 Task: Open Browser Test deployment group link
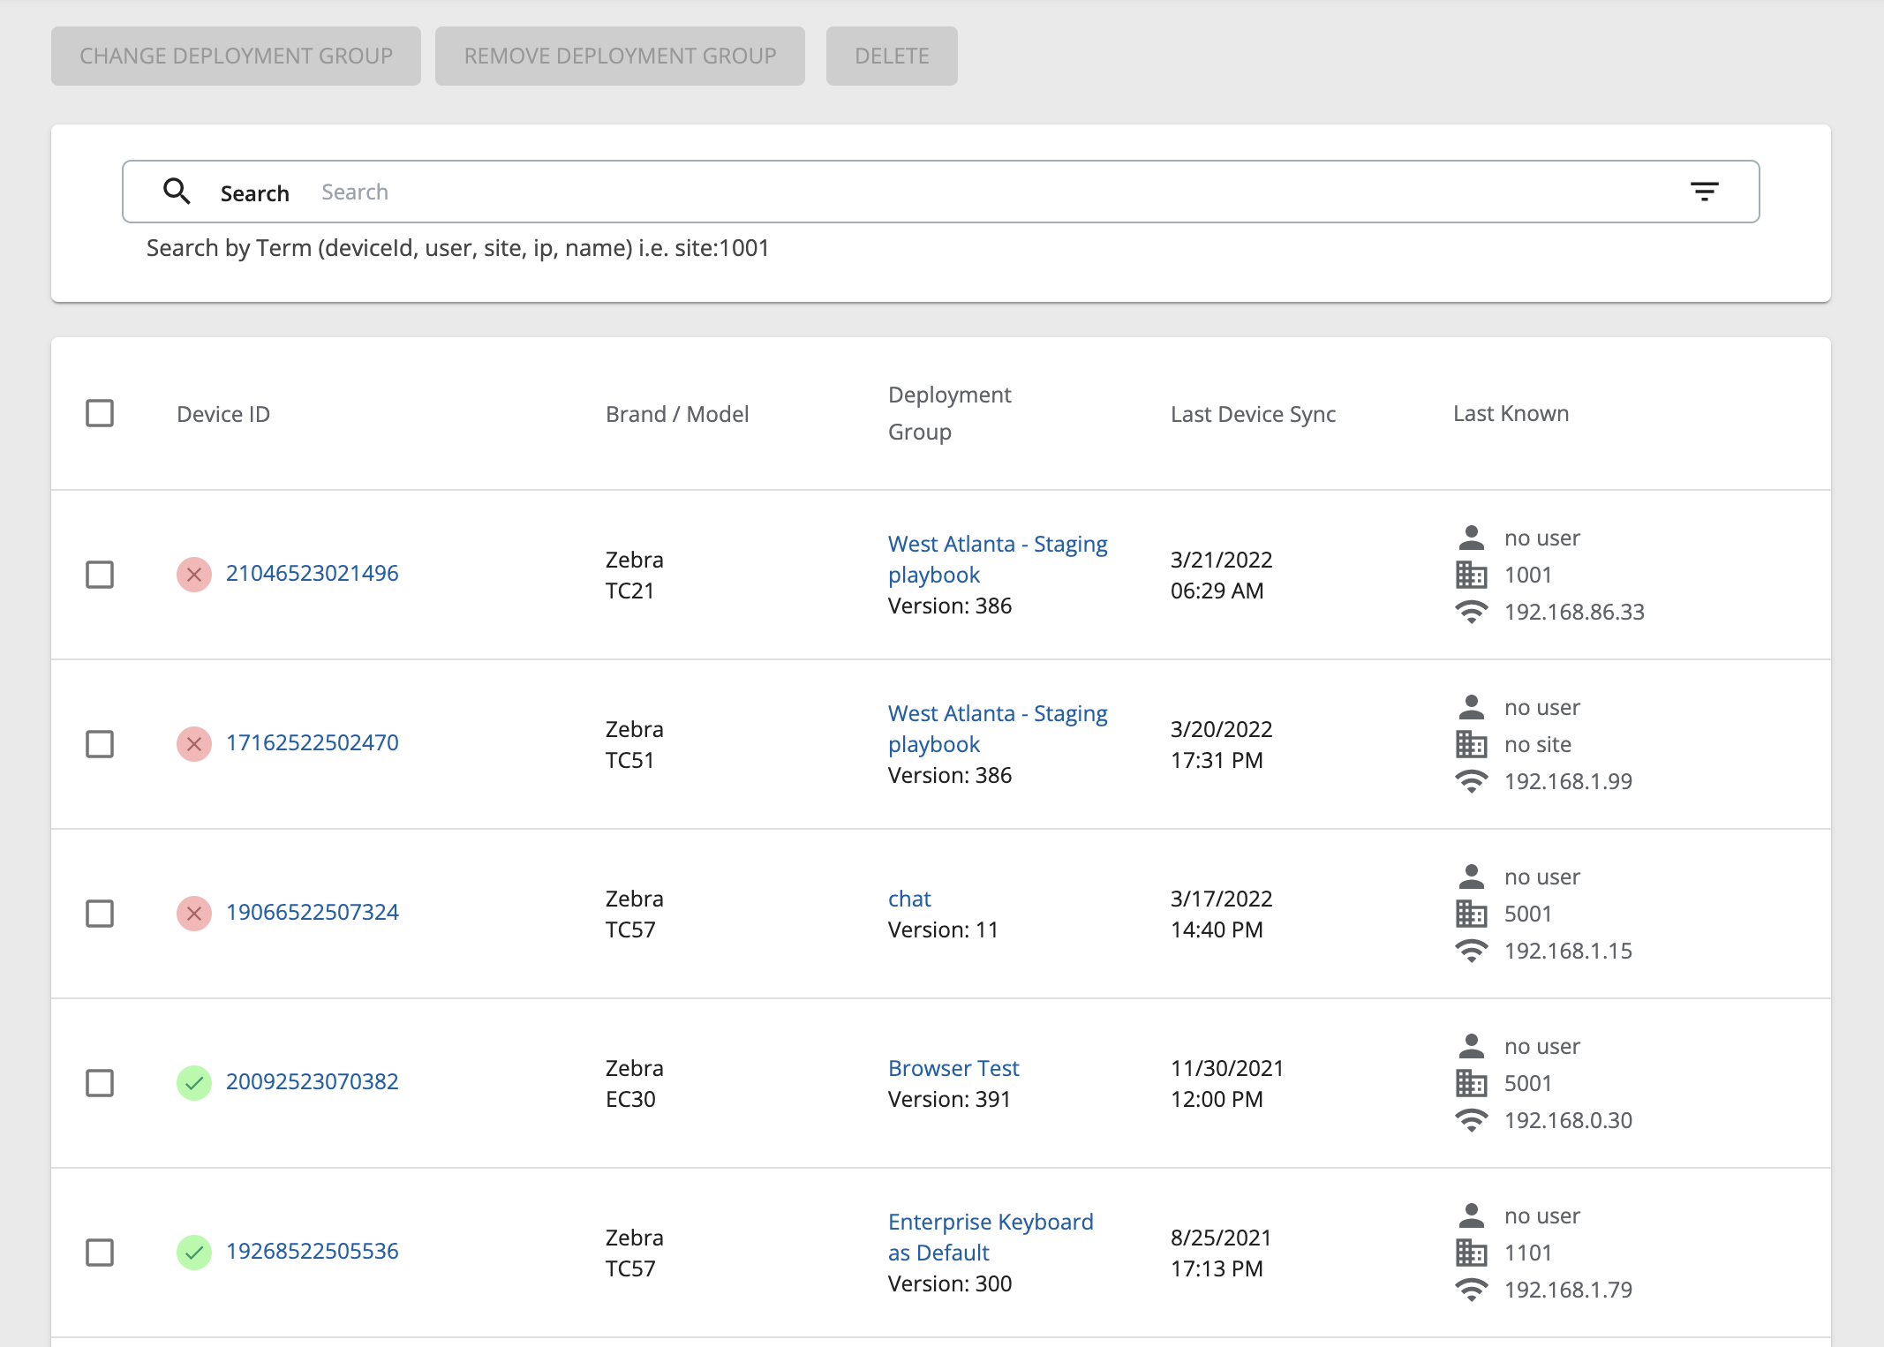click(953, 1068)
